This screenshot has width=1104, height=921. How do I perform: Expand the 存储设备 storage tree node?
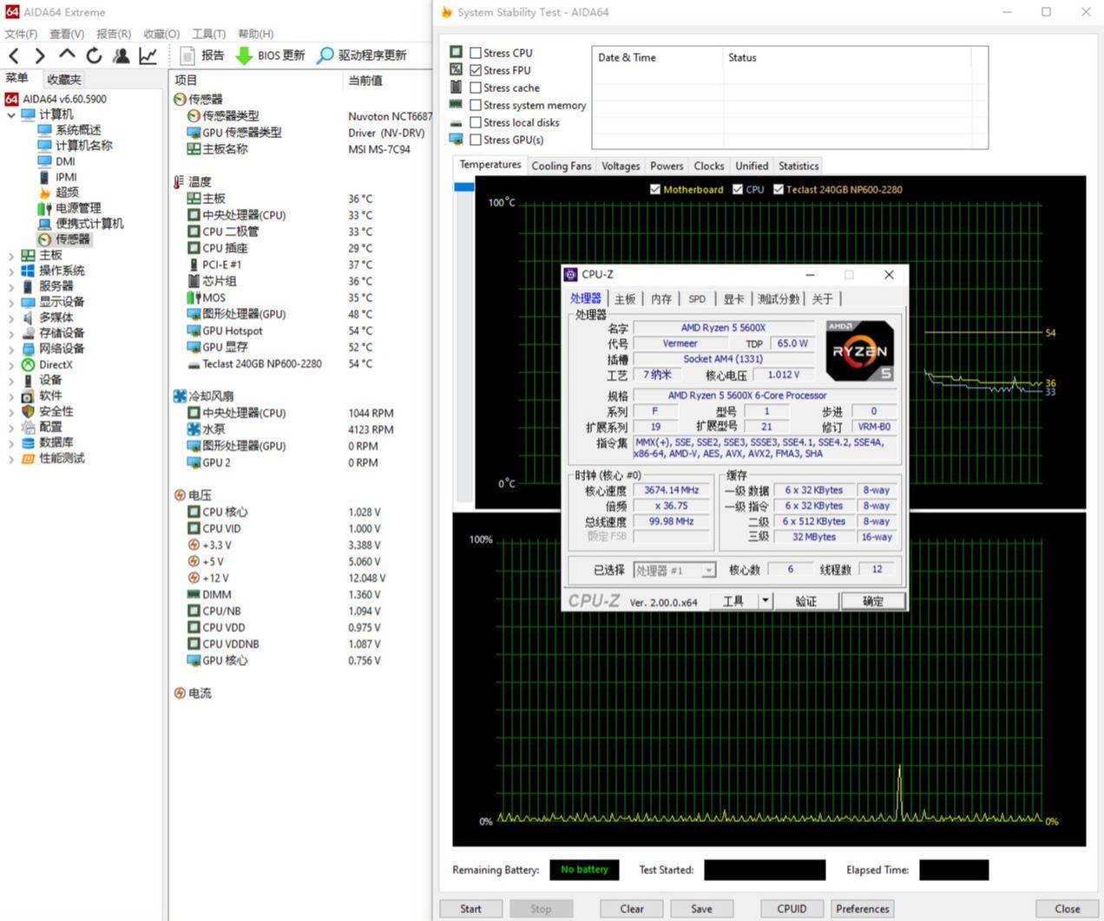click(11, 334)
